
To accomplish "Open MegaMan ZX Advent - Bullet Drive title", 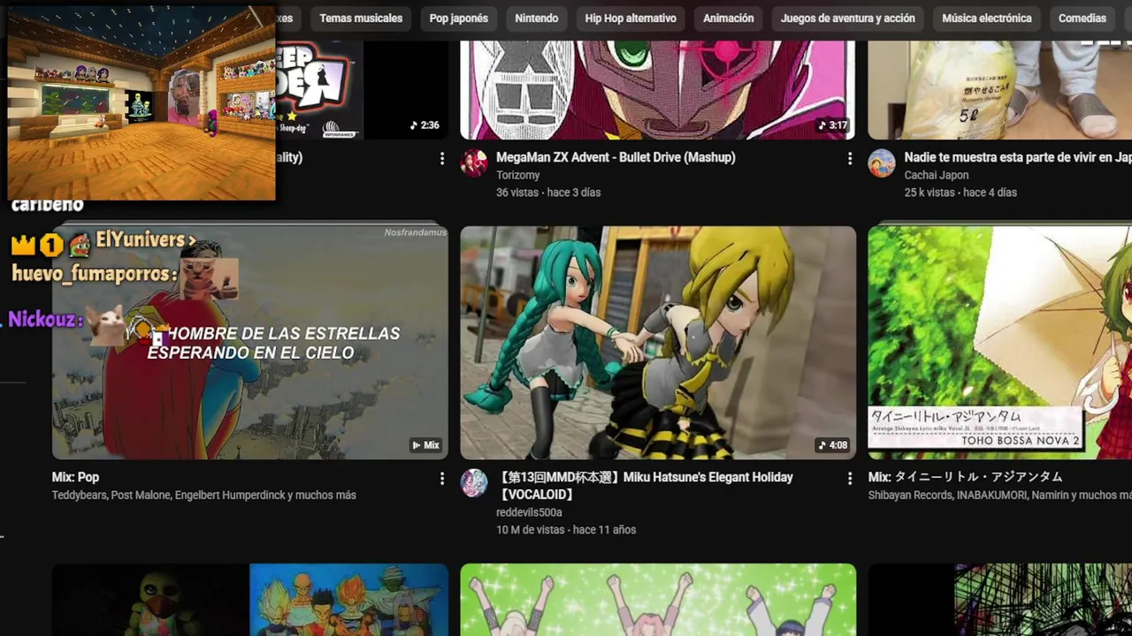I will click(616, 157).
